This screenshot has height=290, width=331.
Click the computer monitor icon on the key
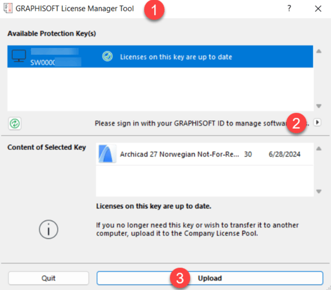coord(19,57)
